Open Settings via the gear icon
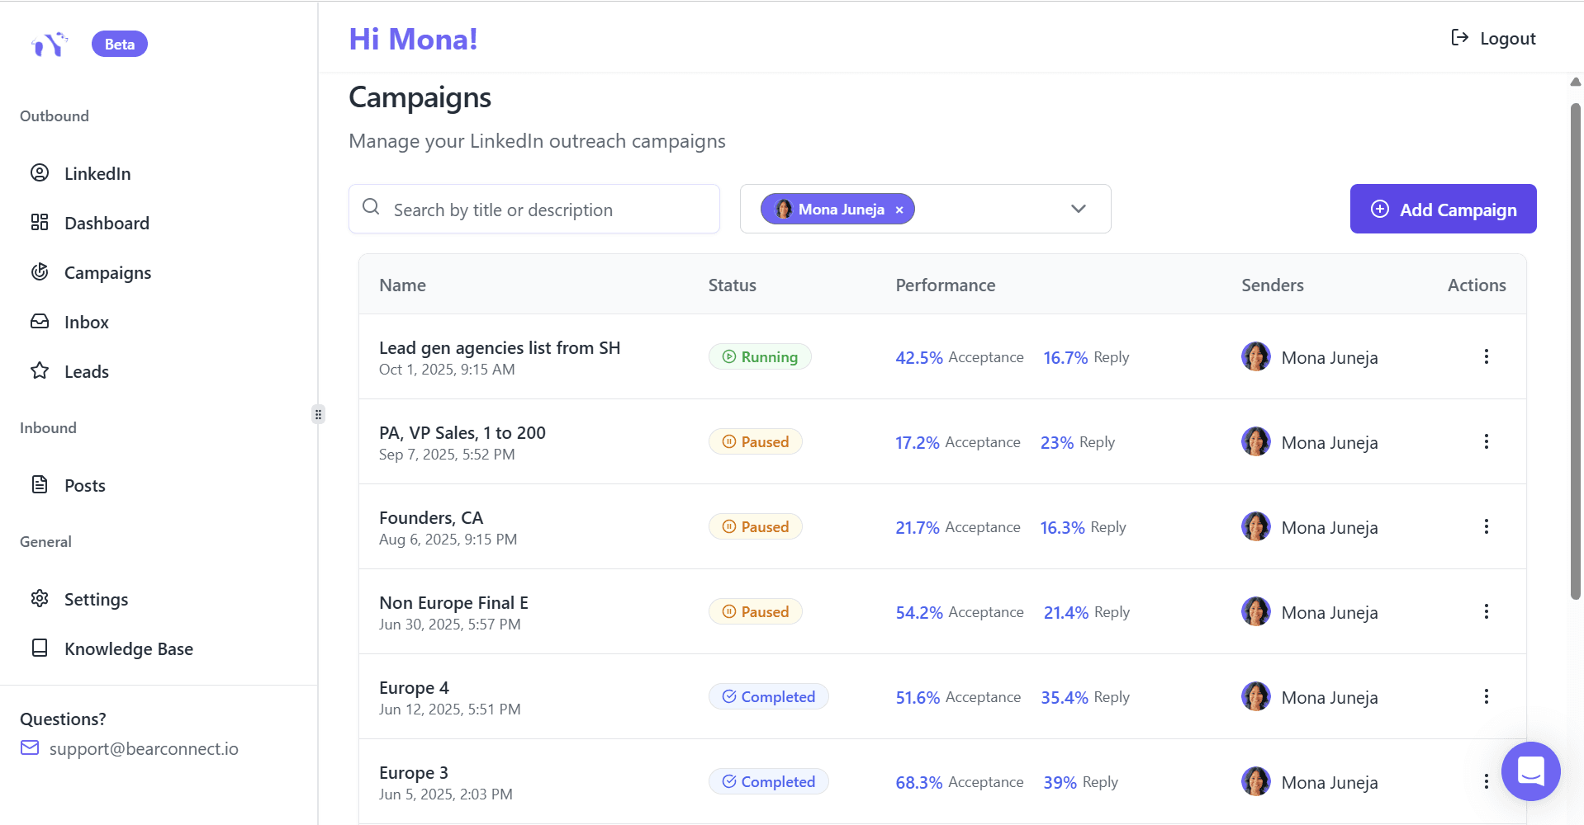Screen dimensions: 1584x825 (39, 599)
